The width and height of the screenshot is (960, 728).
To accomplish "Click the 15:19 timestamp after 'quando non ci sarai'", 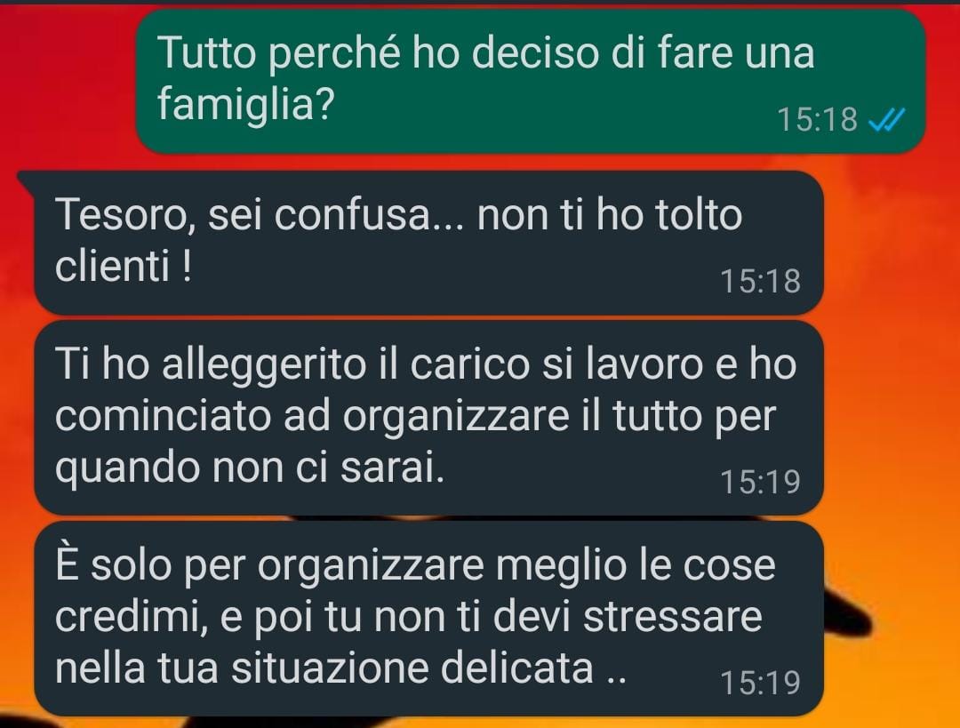I will pyautogui.click(x=760, y=481).
